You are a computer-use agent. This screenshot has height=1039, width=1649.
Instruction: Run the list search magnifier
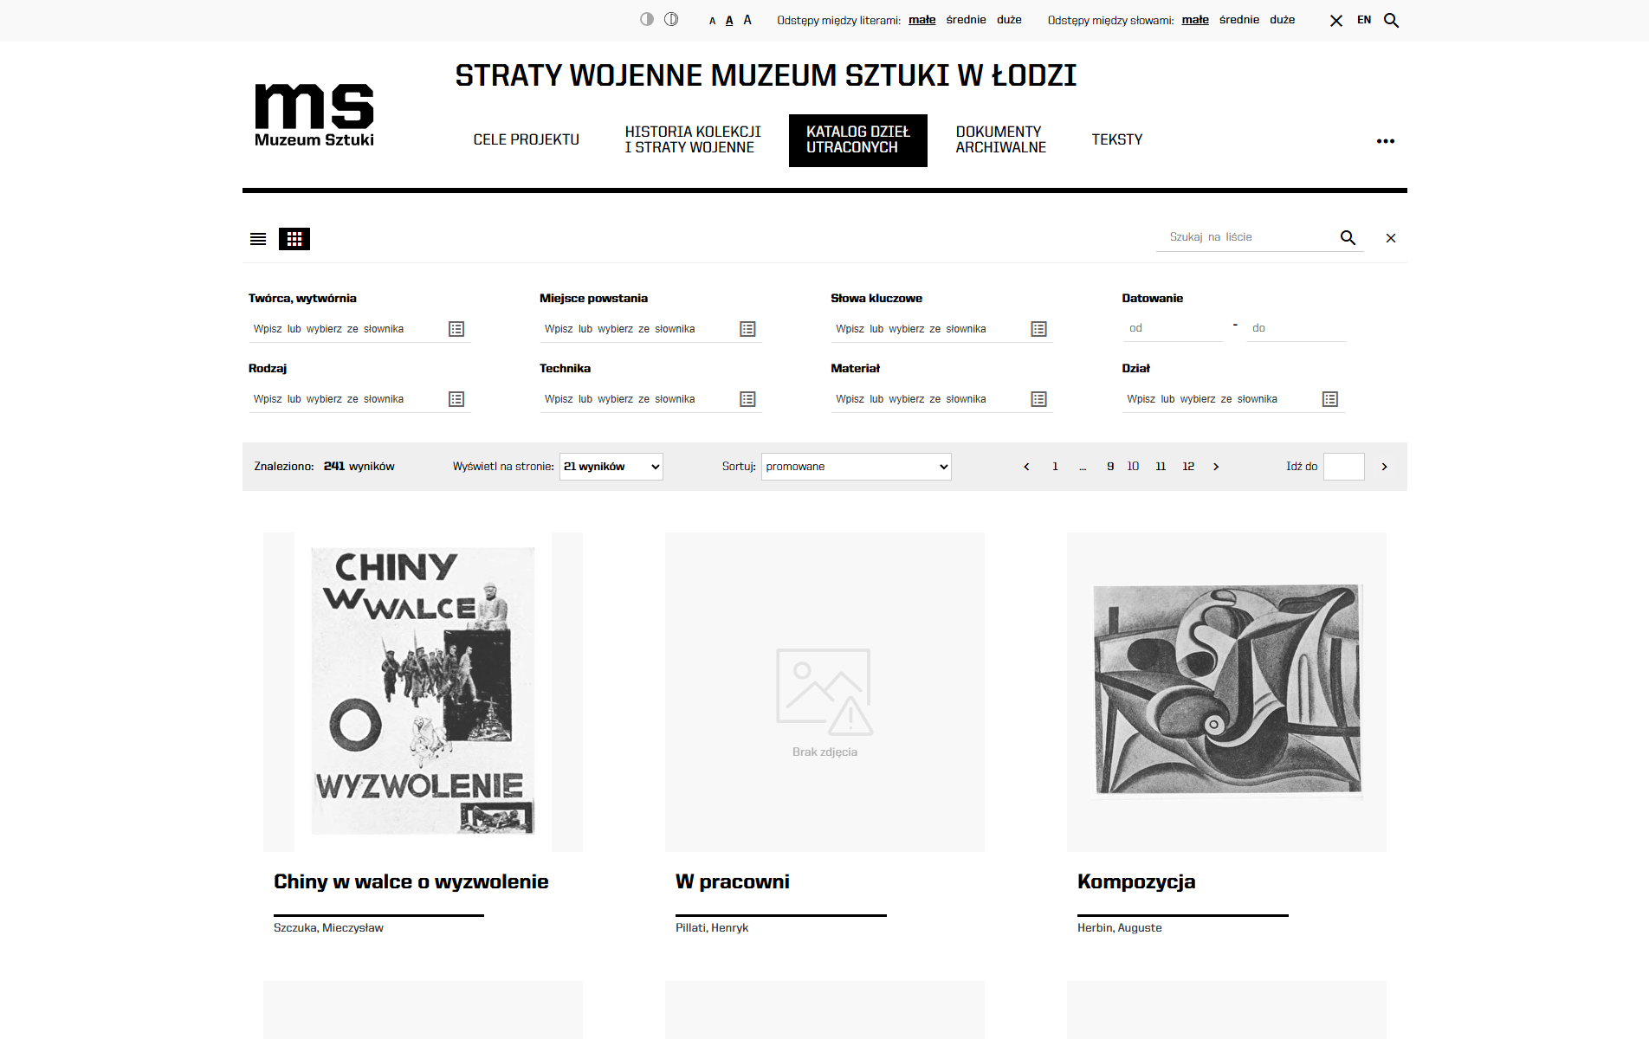click(1348, 237)
